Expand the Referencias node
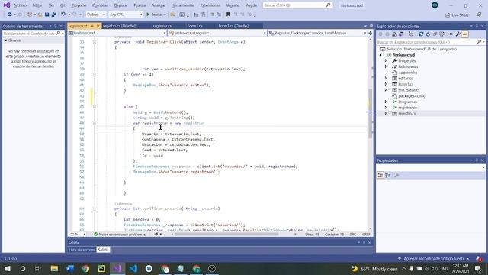The image size is (488, 275). click(x=386, y=66)
